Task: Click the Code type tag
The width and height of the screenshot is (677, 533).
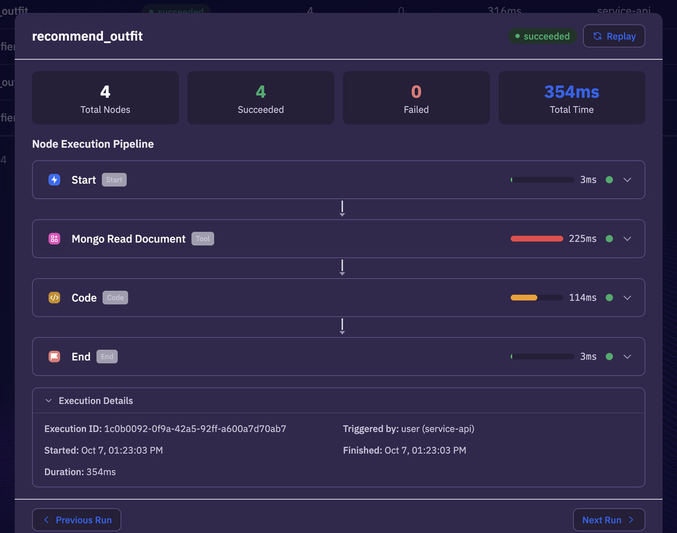Action: coord(115,297)
